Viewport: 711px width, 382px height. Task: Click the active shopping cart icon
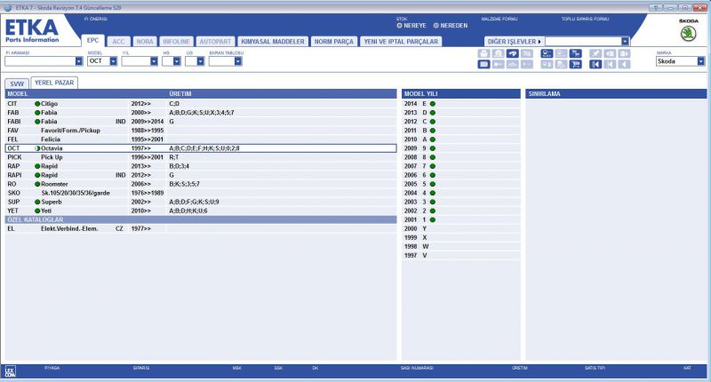click(575, 64)
